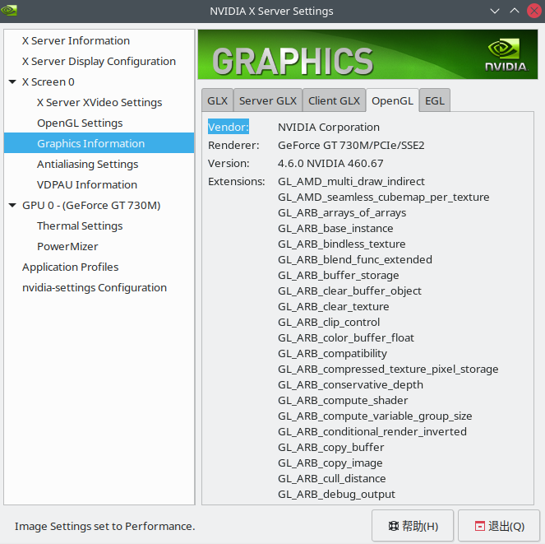
Task: Select the OpenGL tab
Action: click(392, 100)
